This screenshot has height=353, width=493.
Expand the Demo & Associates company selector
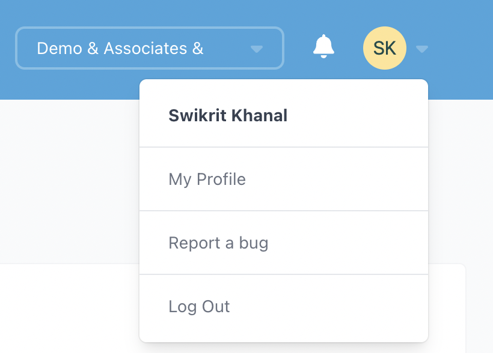click(x=150, y=48)
